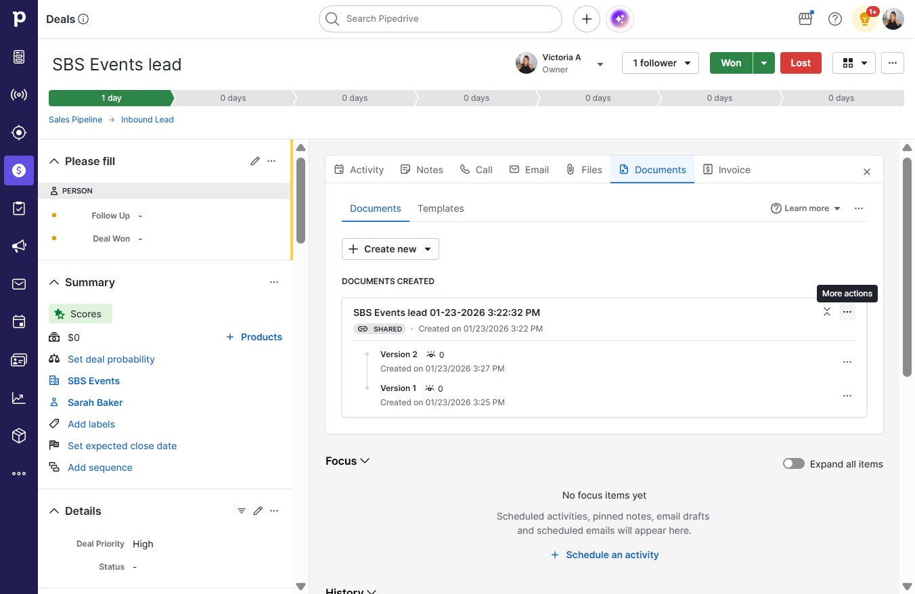Switch to the Activity tab
The height and width of the screenshot is (594, 915).
click(359, 170)
